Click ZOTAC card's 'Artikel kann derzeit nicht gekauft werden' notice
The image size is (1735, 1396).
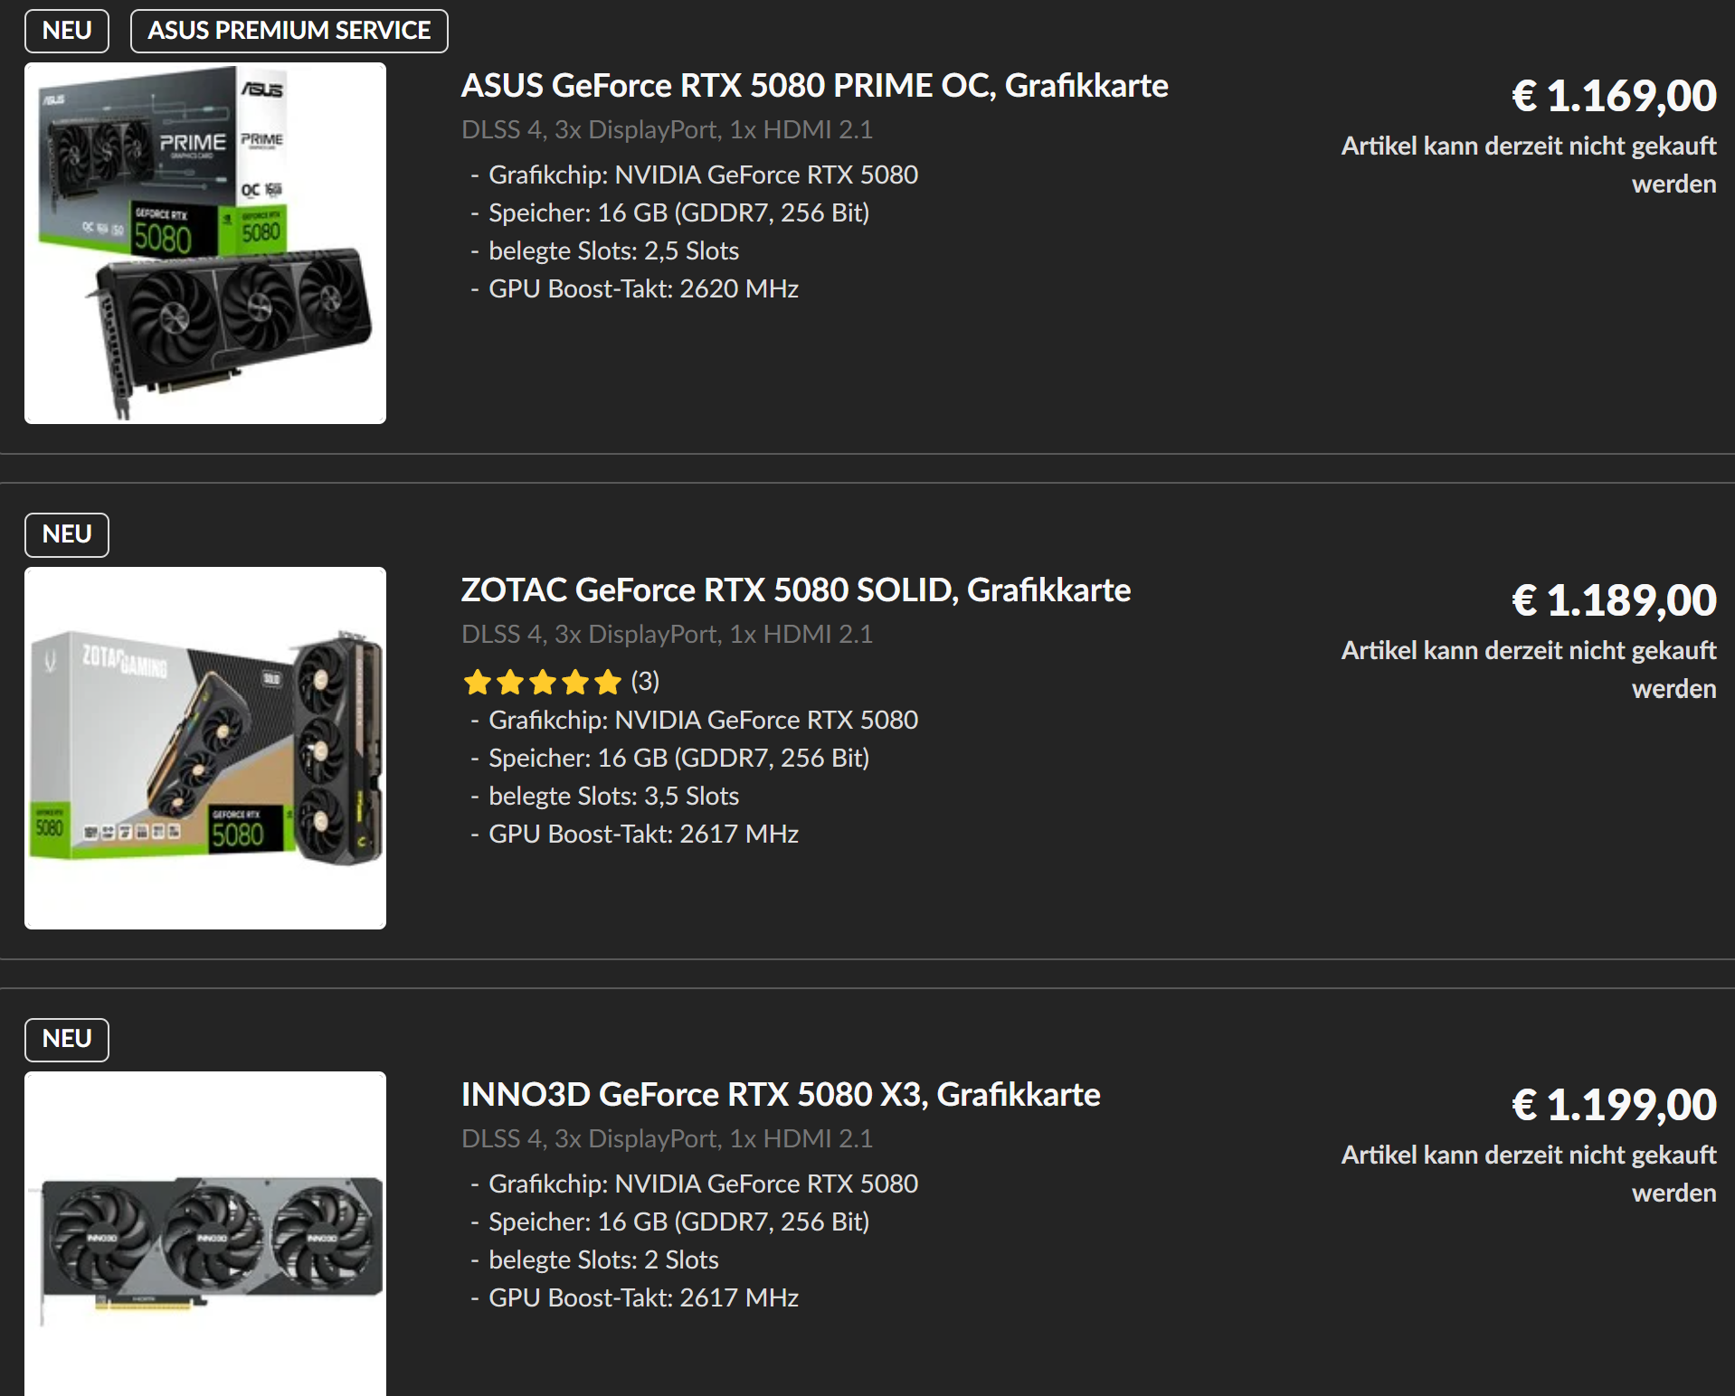point(1529,669)
